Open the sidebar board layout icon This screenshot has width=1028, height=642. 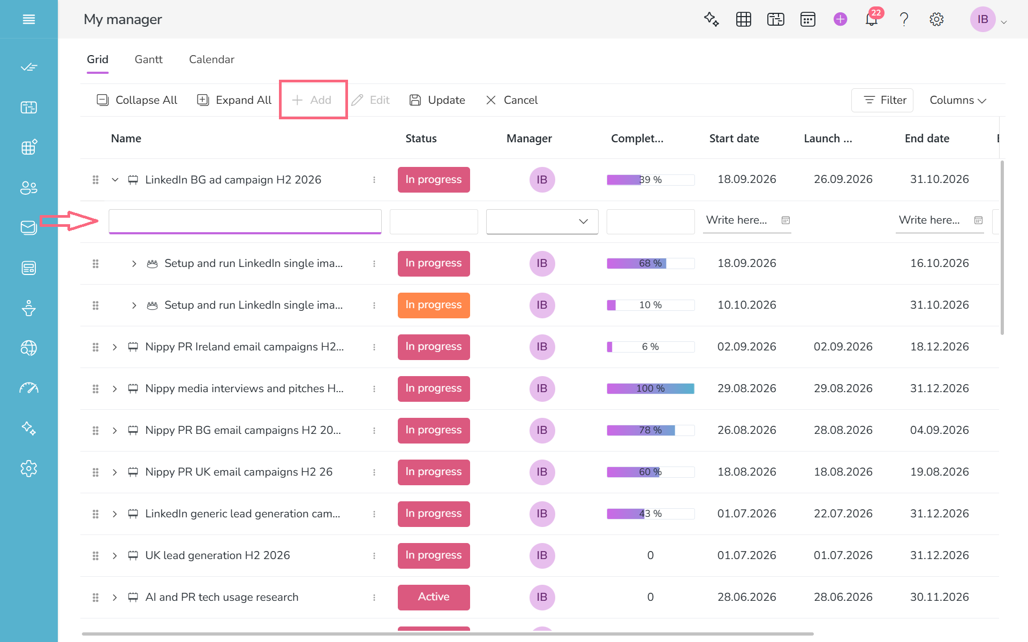29,107
